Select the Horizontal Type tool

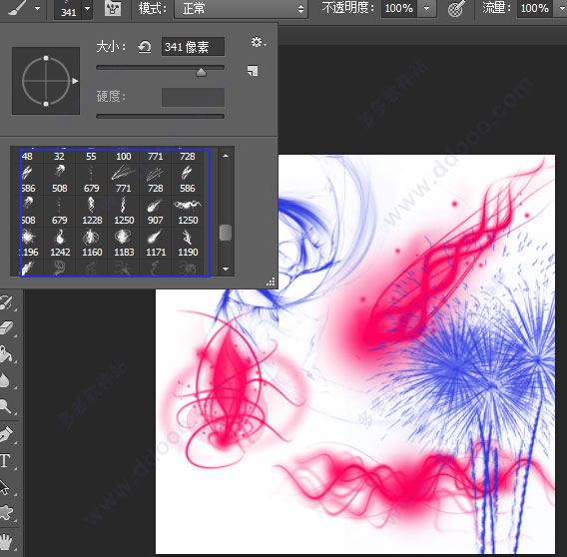[x=5, y=461]
